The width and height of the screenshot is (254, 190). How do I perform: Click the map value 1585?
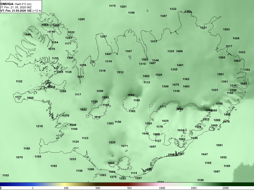222,58
